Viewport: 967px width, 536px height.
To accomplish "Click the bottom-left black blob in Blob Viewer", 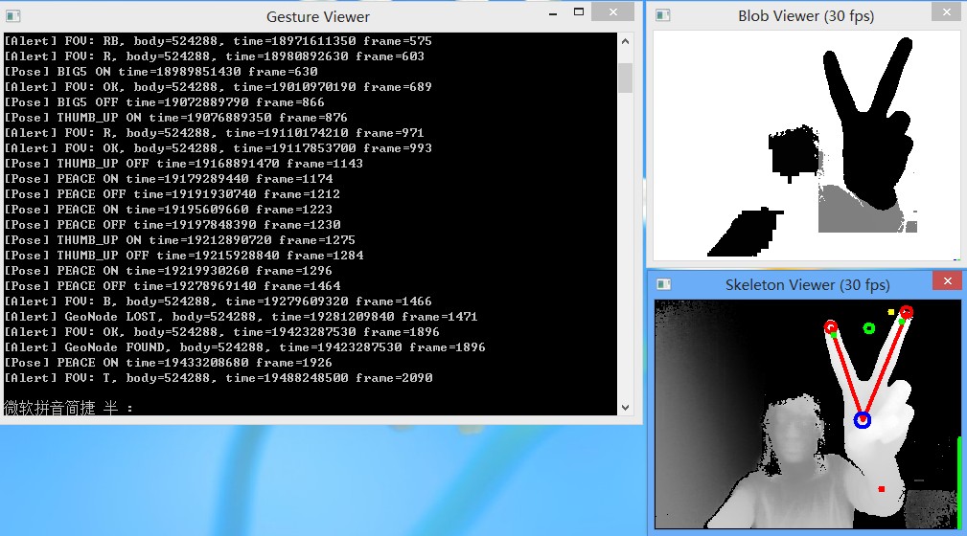I will [x=745, y=234].
